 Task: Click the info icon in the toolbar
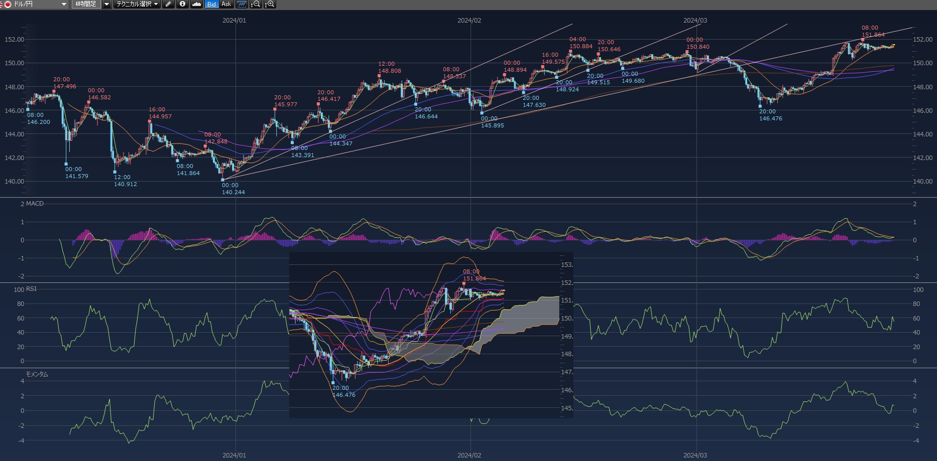click(x=182, y=4)
